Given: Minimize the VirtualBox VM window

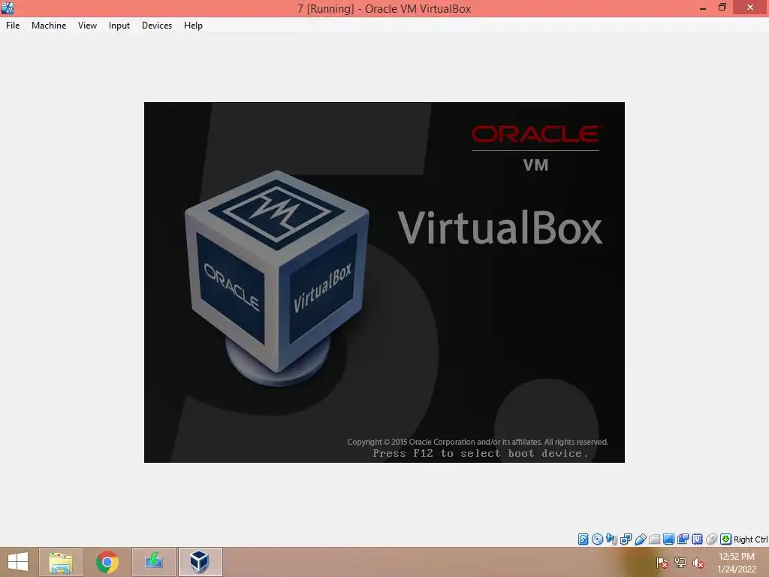Looking at the screenshot, I should click(x=703, y=8).
